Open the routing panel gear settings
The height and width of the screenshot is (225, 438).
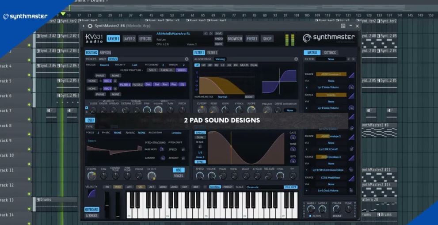187,59
